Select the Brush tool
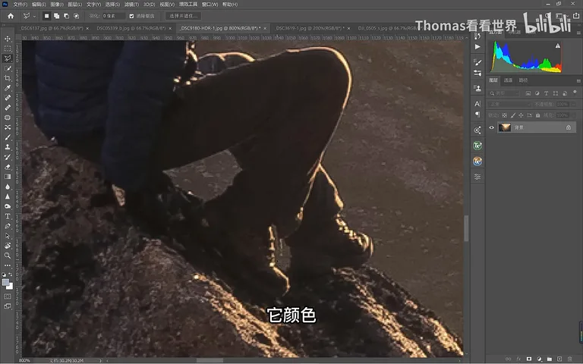This screenshot has width=583, height=364. point(8,137)
